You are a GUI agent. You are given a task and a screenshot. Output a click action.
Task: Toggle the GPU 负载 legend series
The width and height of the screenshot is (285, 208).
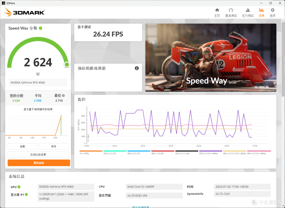point(163,152)
